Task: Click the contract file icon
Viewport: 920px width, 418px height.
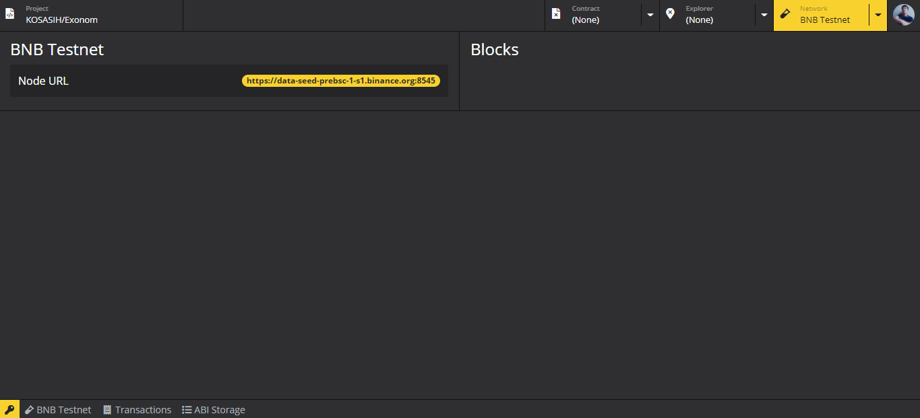Action: click(556, 14)
